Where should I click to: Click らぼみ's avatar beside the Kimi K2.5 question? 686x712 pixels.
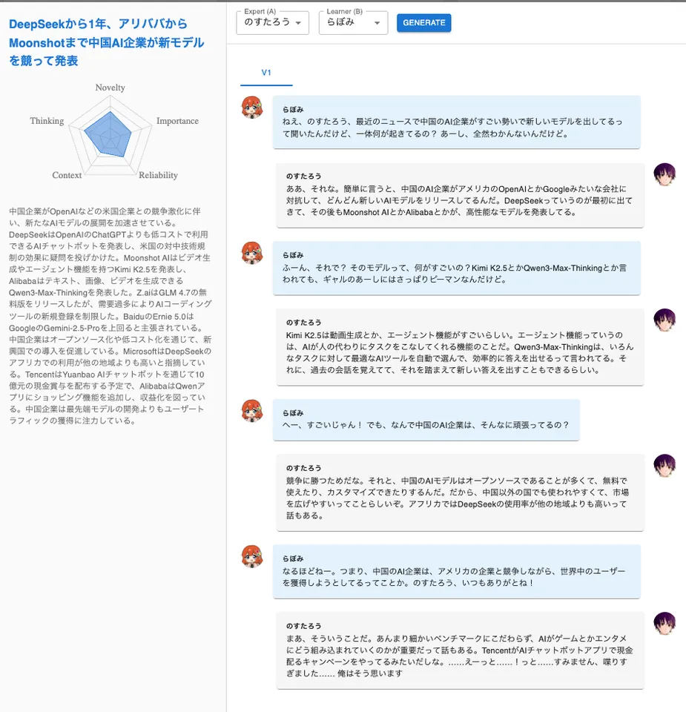pos(253,253)
